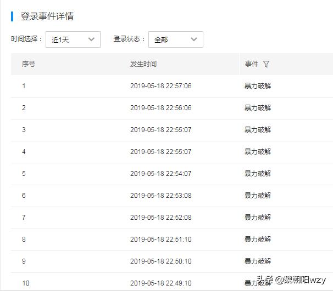Click 暴力破解 event in row 7
Screen dimensions: 333x291
258,218
